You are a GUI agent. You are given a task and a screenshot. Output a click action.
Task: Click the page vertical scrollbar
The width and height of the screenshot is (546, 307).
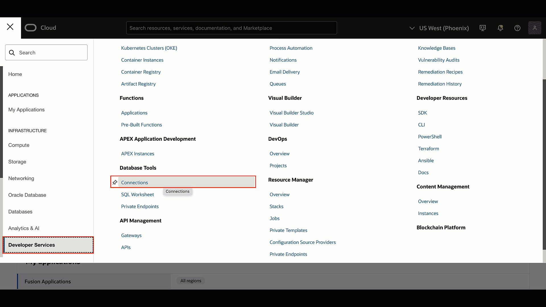coord(544,165)
